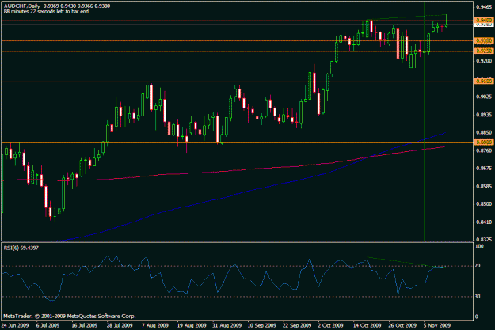495x330 pixels.
Task: Click the 28 Jul 2009 date label
Action: [x=120, y=325]
